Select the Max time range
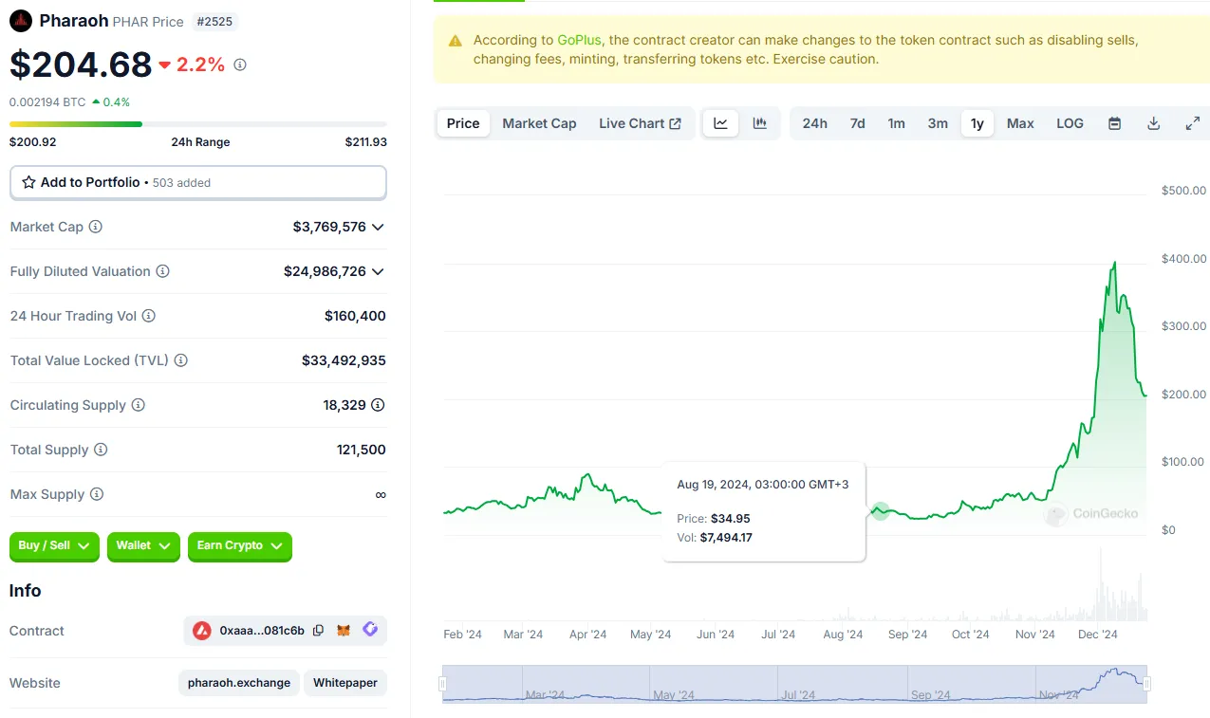This screenshot has height=718, width=1210. [1020, 123]
